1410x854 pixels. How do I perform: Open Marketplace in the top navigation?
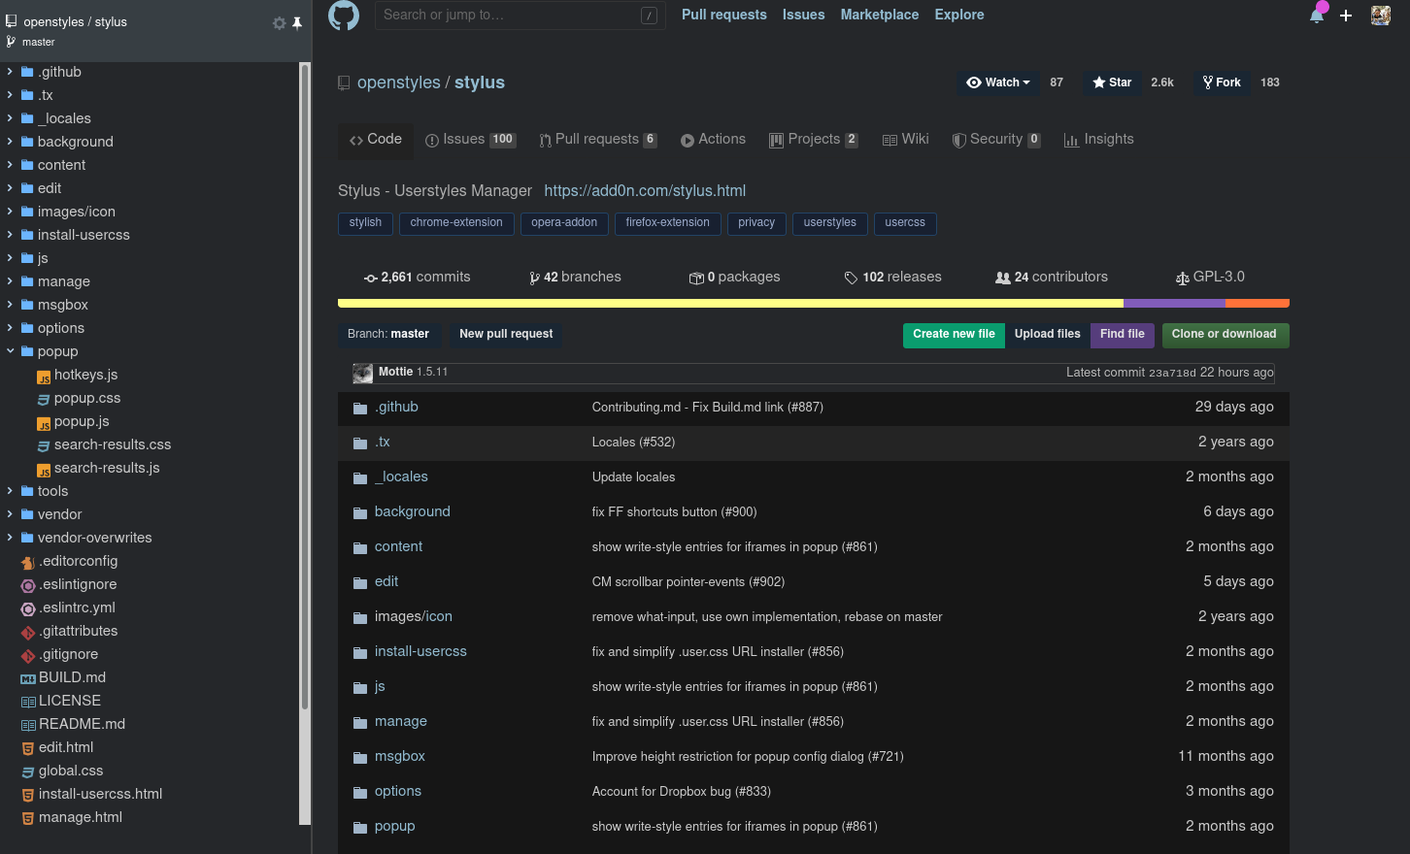[880, 15]
